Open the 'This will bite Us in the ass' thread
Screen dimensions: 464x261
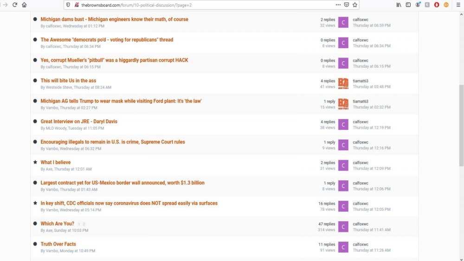click(68, 80)
